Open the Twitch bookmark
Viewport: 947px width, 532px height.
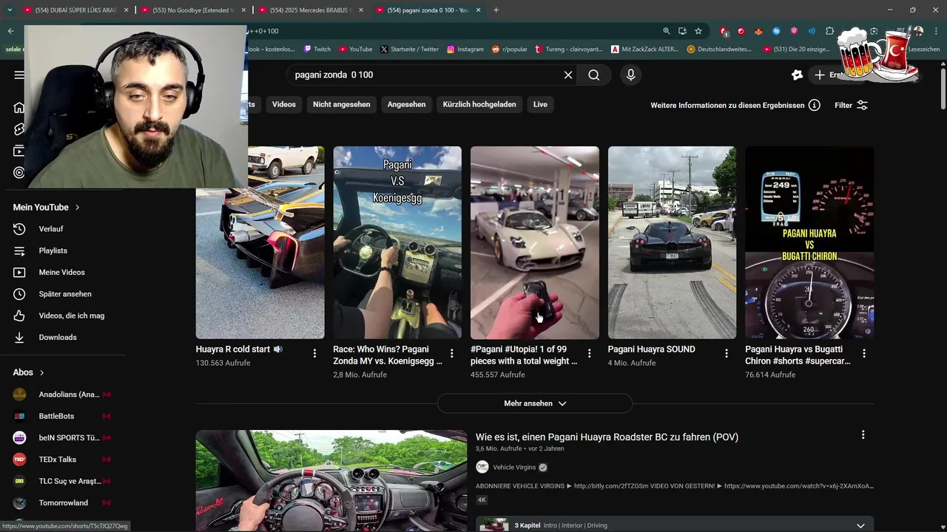[317, 50]
